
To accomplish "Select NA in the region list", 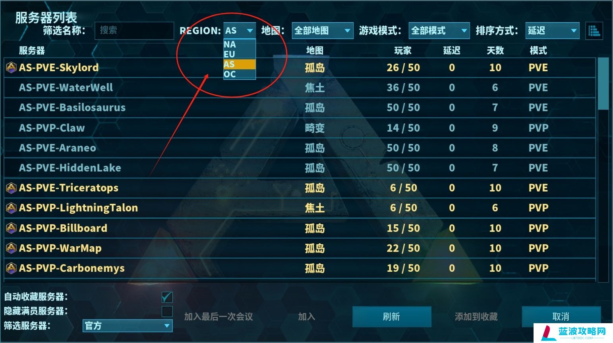I will point(240,44).
